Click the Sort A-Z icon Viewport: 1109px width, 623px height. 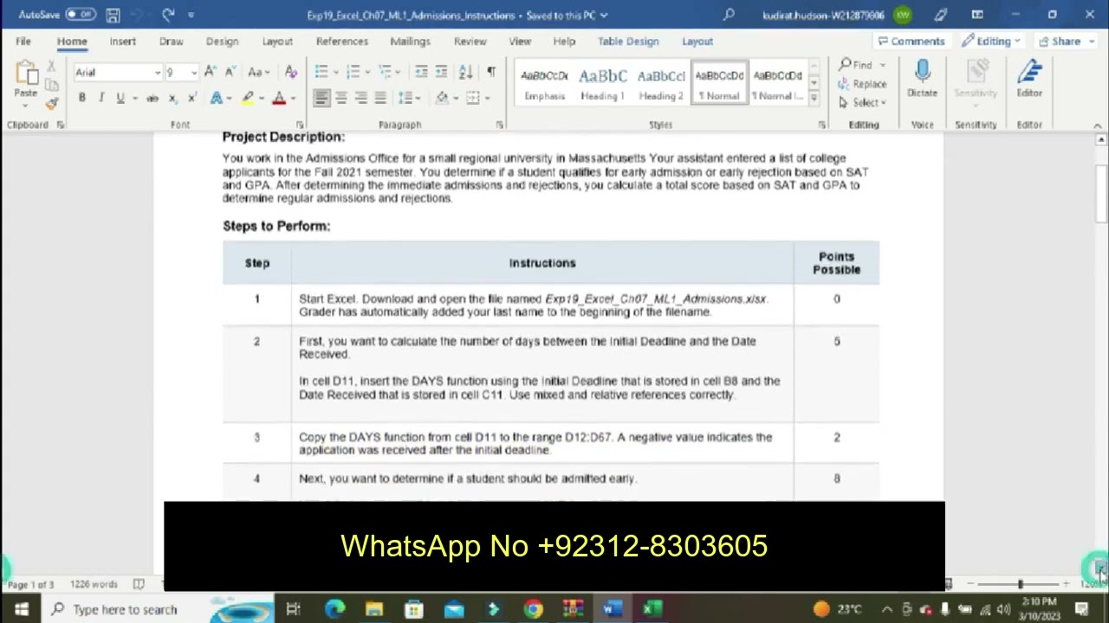[466, 72]
